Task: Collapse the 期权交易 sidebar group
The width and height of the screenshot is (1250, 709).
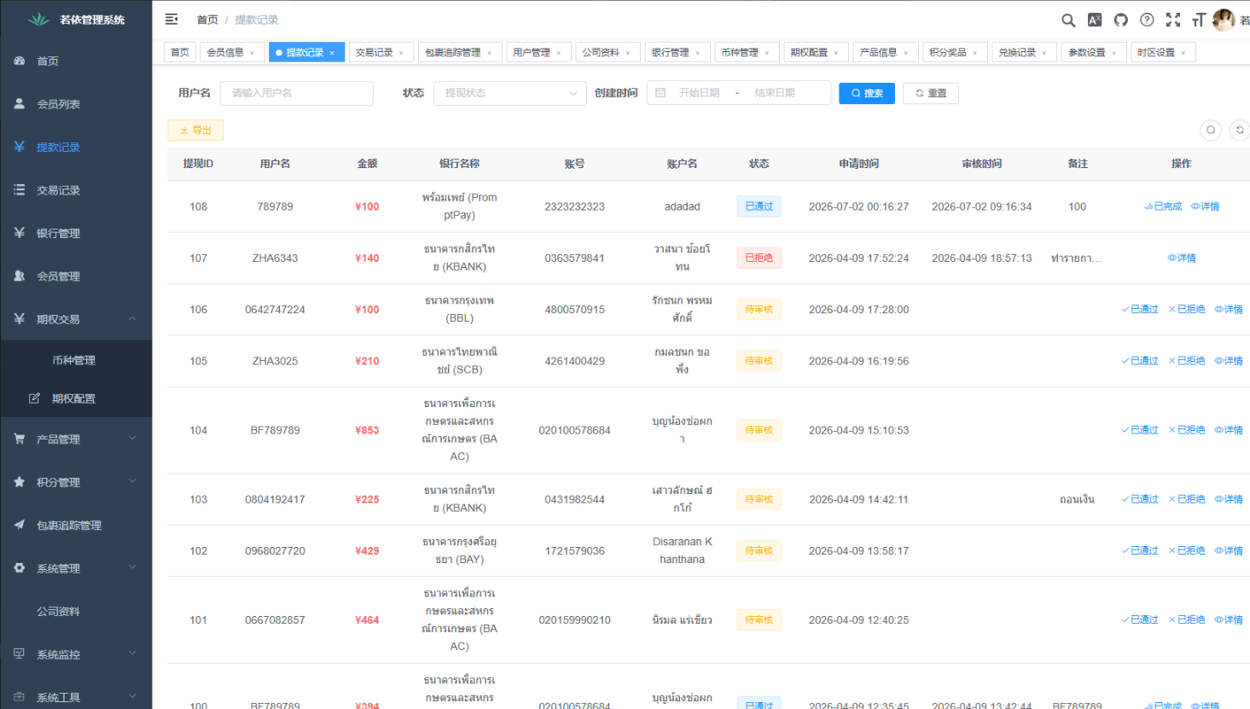Action: point(76,318)
